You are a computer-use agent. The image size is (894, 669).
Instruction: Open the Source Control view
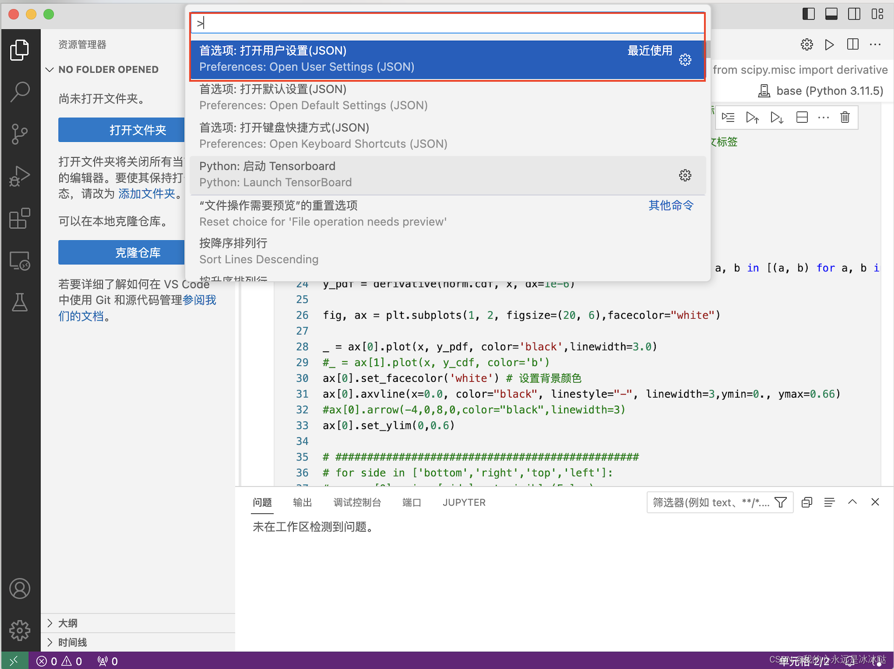(x=20, y=134)
